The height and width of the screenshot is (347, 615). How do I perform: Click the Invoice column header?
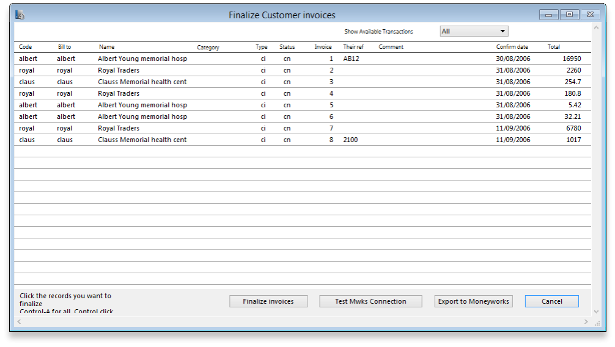point(323,47)
